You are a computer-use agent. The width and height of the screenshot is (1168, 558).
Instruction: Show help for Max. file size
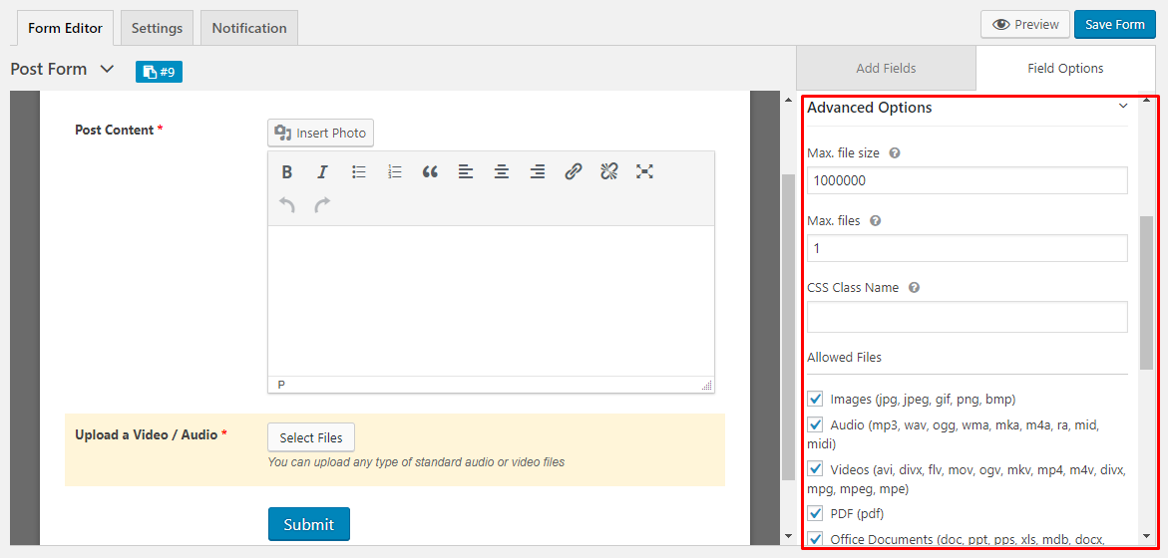pos(895,152)
